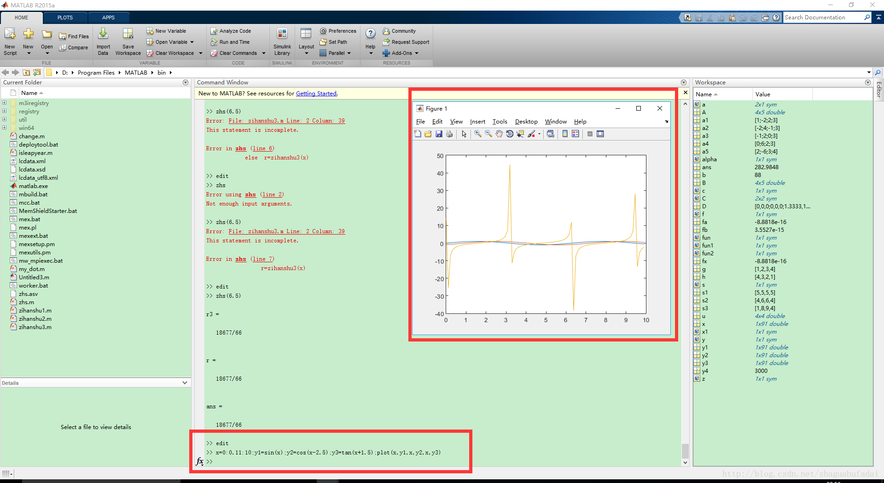Image resolution: width=884 pixels, height=483 pixels.
Task: Click Open File icon in Figure 1 toolbar
Action: coord(428,134)
